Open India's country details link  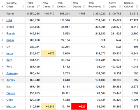tap(10, 53)
